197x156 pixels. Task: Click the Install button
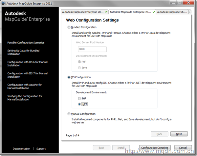[121, 148]
